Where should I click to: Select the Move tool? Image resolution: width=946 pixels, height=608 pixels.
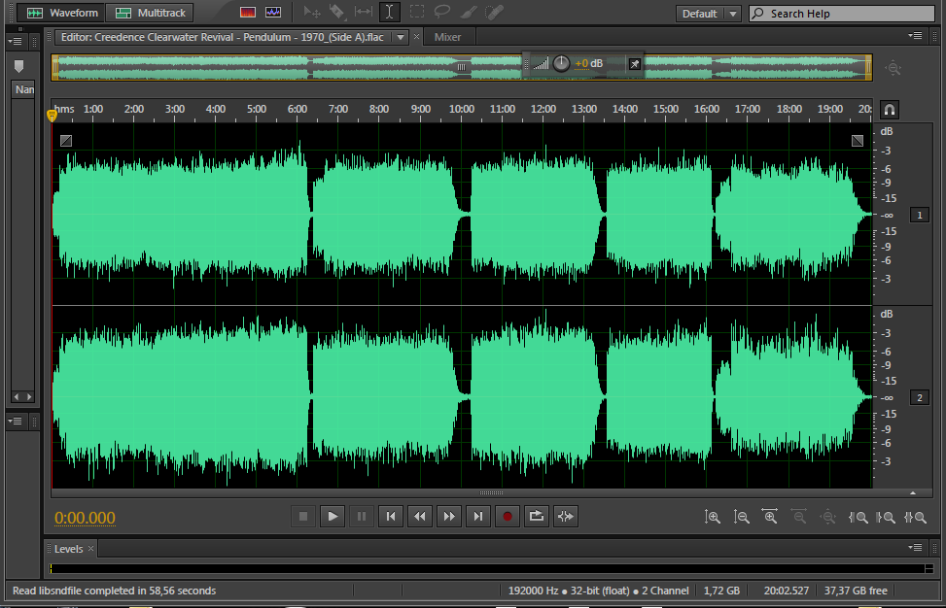tap(312, 12)
